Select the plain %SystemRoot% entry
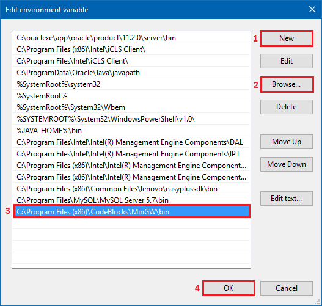 pyautogui.click(x=131, y=96)
